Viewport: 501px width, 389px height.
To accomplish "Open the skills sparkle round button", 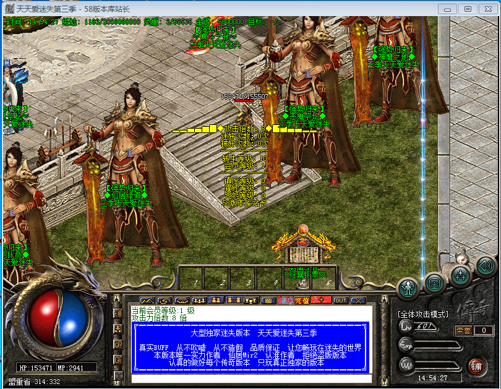I will click(x=461, y=275).
